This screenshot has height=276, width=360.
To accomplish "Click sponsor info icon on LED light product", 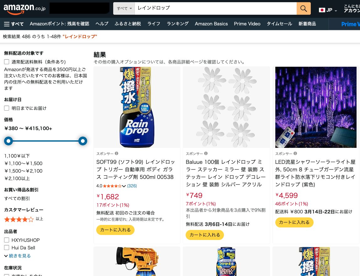I will [x=295, y=154].
